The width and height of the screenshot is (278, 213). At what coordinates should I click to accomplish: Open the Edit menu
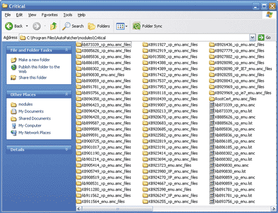19,15
